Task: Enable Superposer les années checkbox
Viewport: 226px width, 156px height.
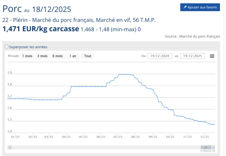Action: (7, 47)
